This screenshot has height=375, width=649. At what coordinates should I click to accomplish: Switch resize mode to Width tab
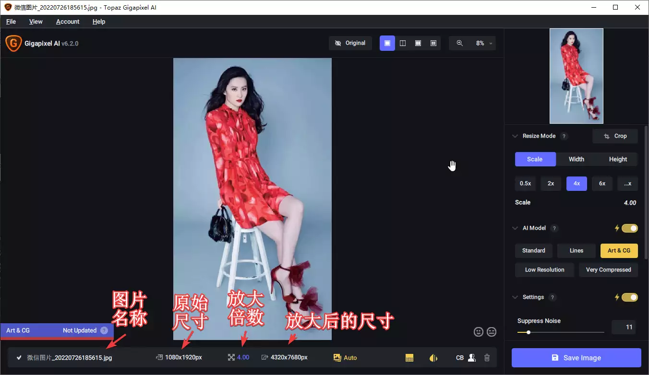[x=577, y=159]
